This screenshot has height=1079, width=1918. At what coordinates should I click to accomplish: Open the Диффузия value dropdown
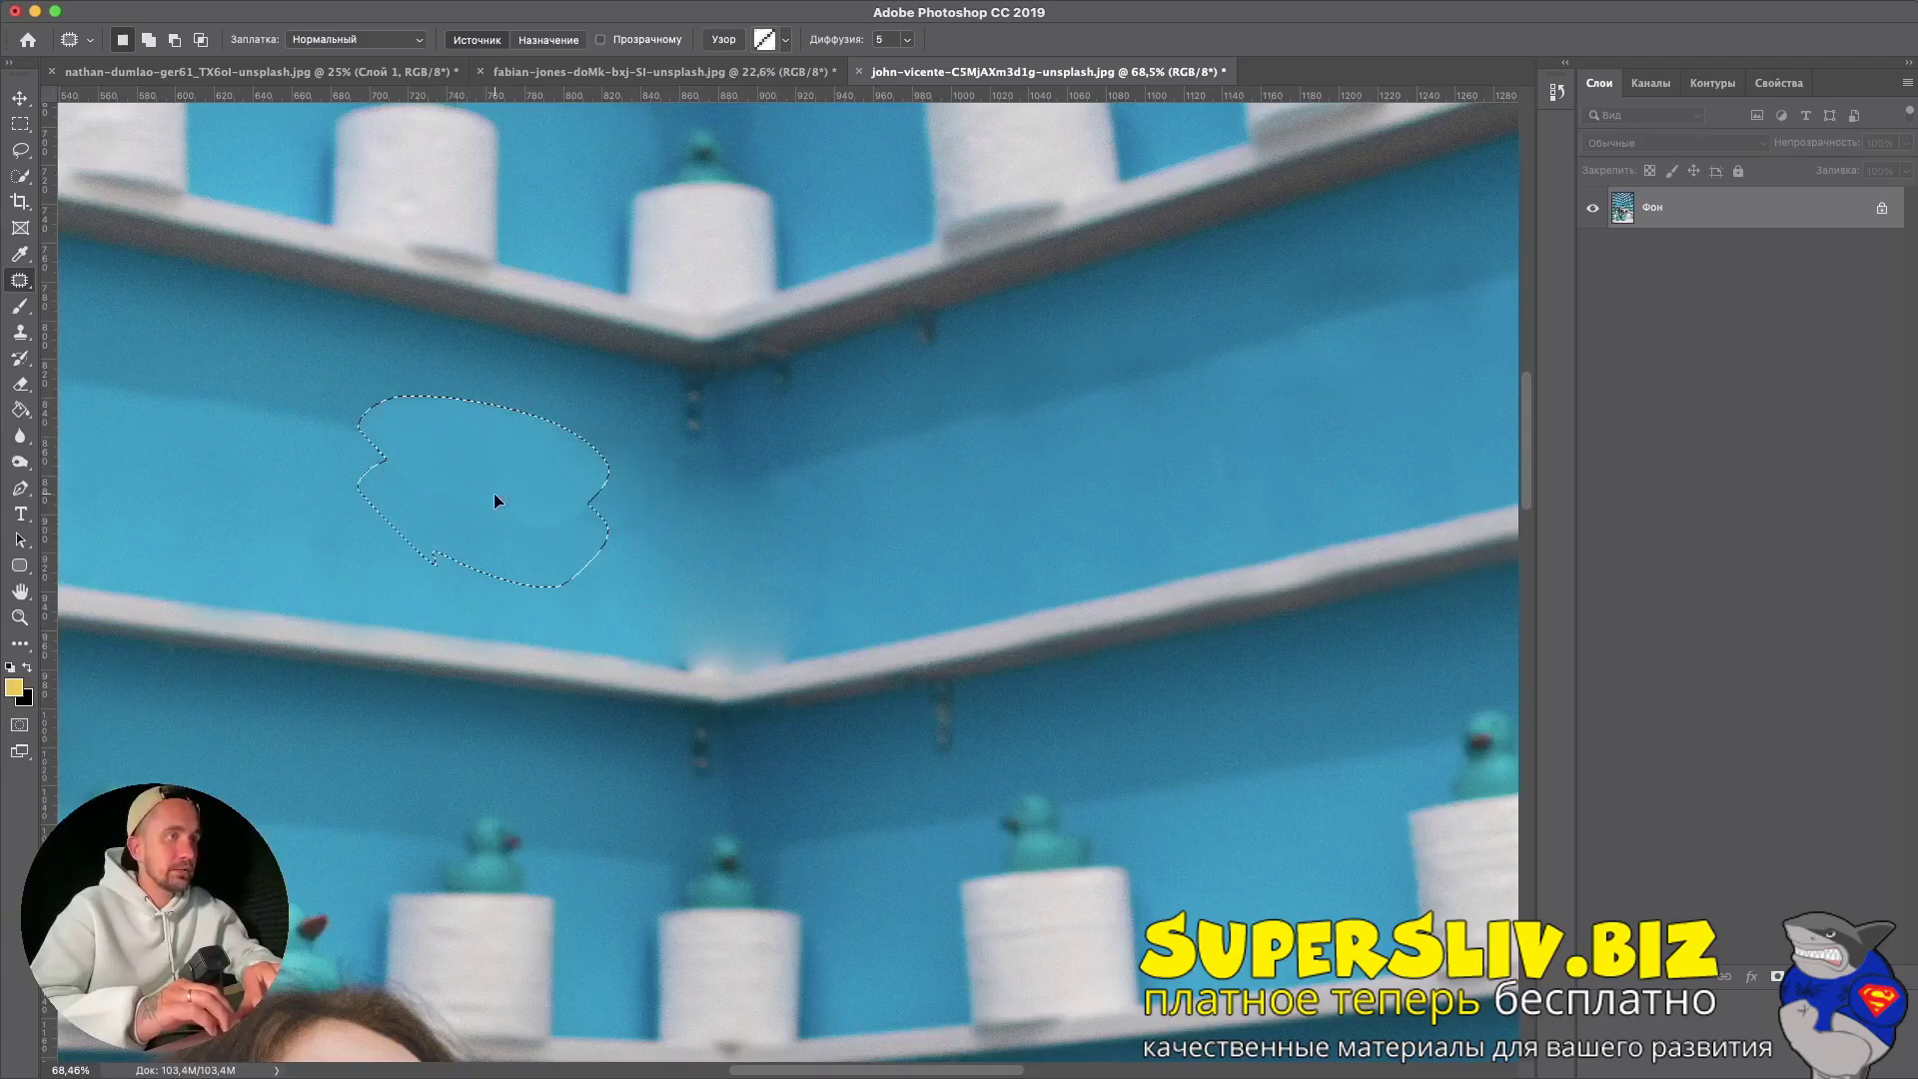point(907,40)
